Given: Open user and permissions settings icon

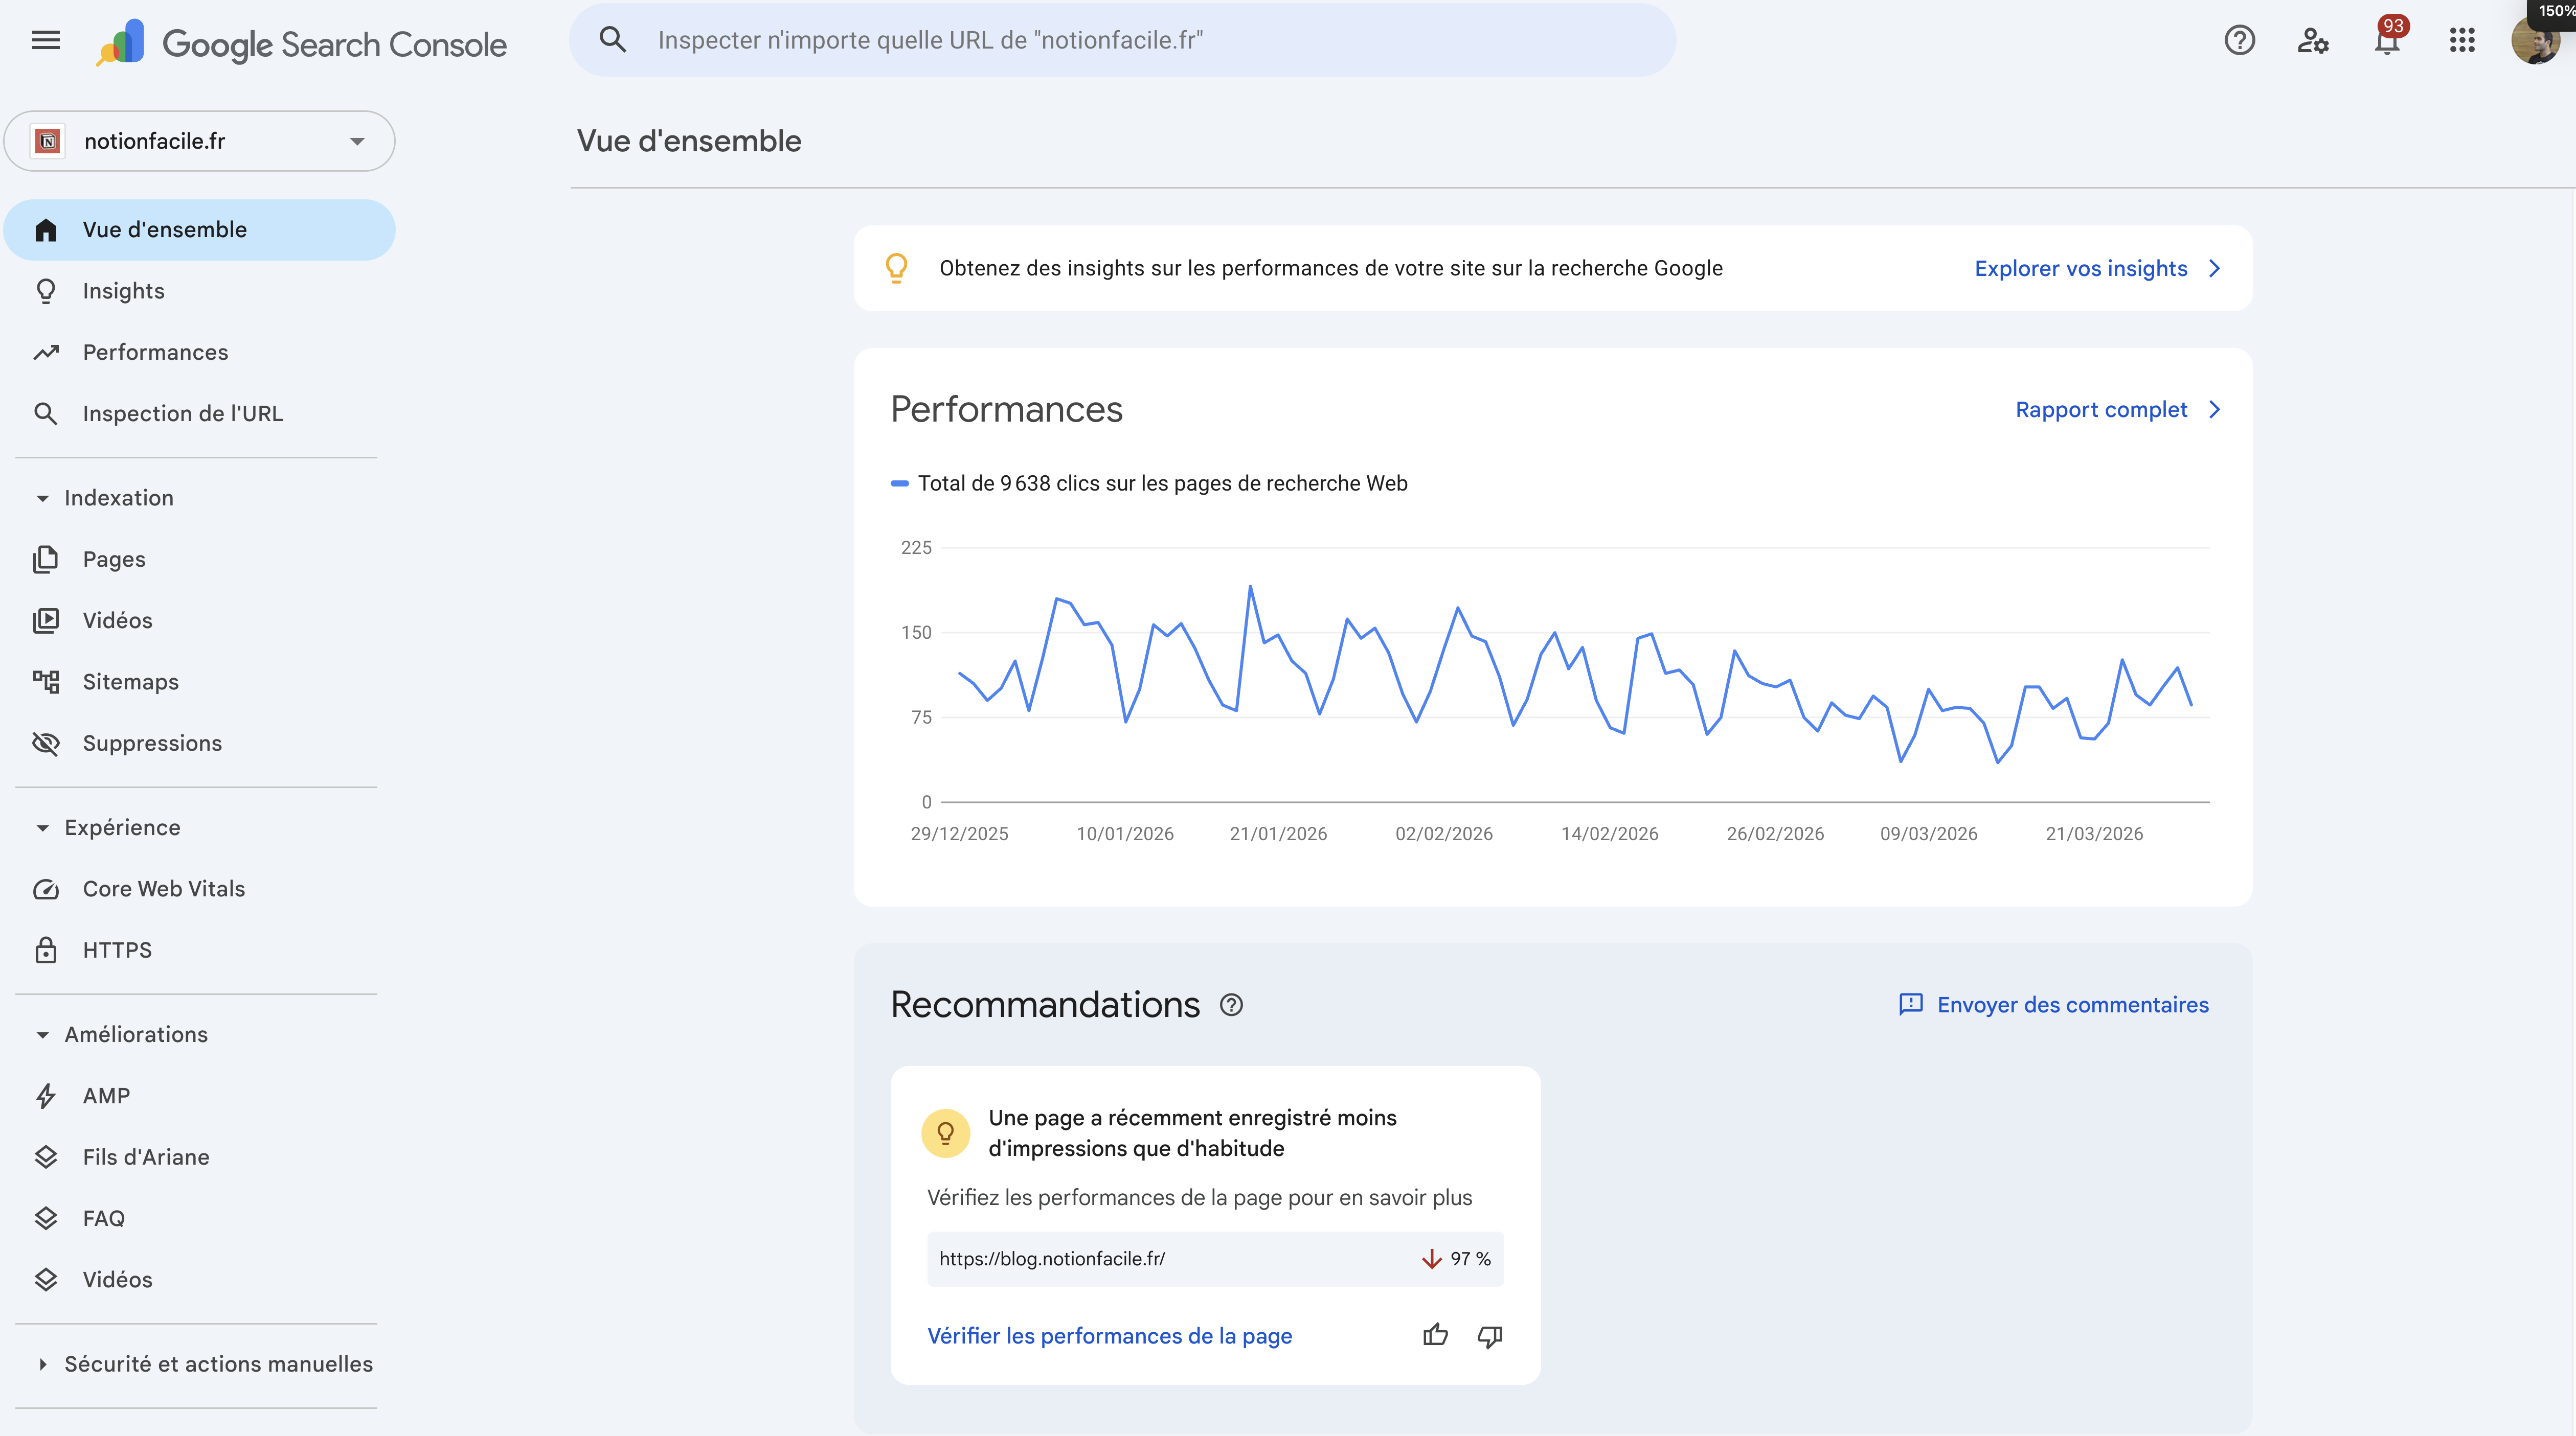Looking at the screenshot, I should coord(2313,40).
